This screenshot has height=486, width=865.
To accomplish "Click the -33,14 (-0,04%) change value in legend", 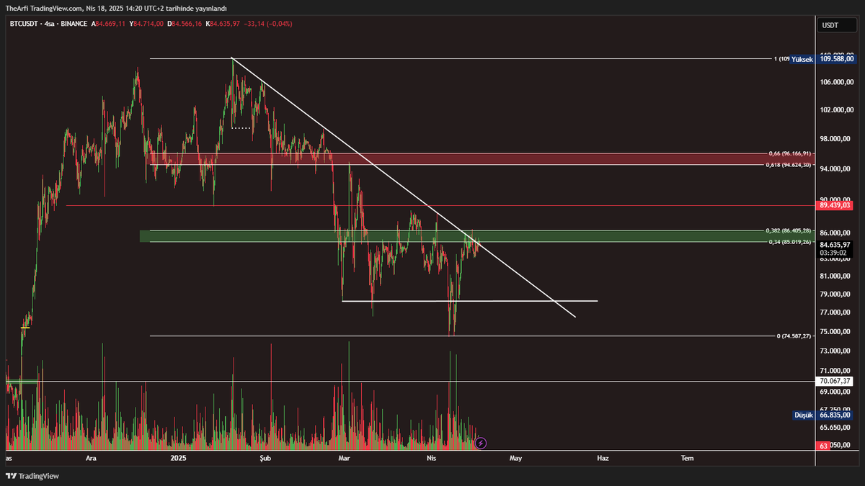I will (x=267, y=24).
